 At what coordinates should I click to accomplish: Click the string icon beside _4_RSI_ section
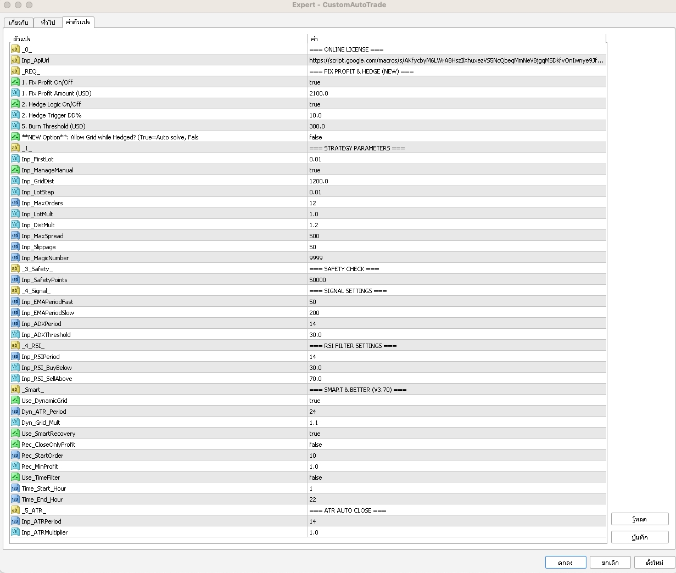(15, 346)
